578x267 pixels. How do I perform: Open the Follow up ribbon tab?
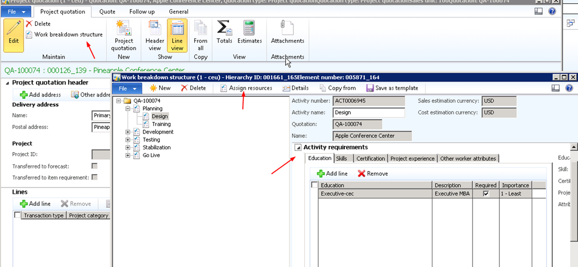143,11
